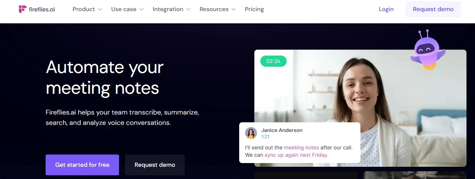Viewport: 475px width, 179px height.
Task: Click the highlighted meeting notes text
Action: 301,147
